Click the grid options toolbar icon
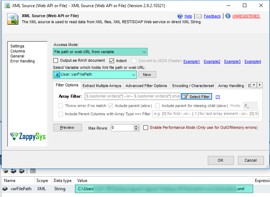Screen dimensions: 270x197 click(33, 171)
